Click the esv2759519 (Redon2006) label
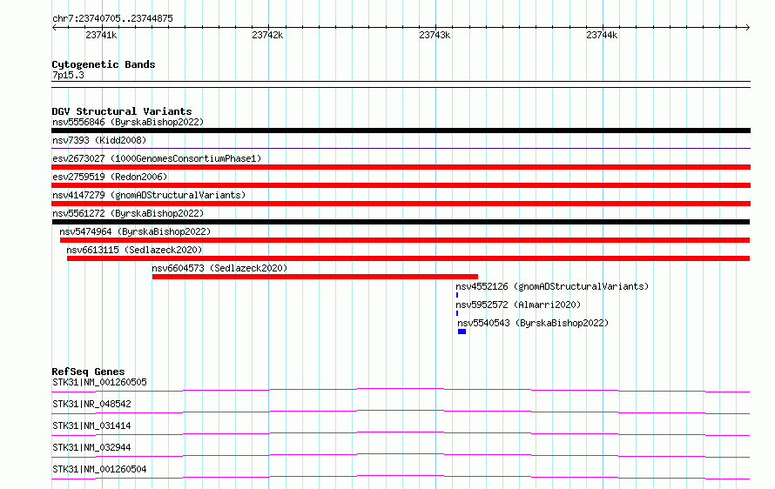 [x=110, y=177]
